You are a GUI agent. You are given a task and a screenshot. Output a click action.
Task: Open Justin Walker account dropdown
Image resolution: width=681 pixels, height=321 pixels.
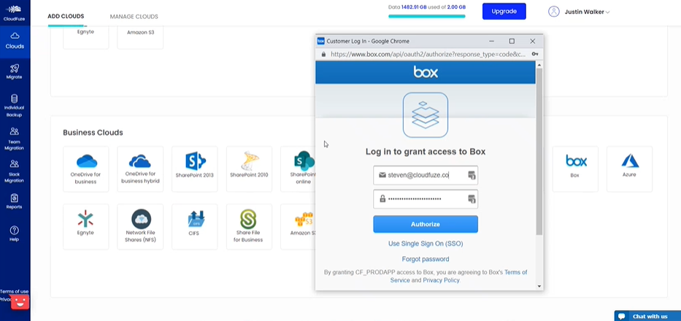click(x=587, y=12)
